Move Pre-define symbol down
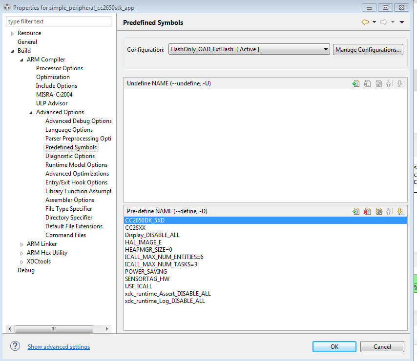The height and width of the screenshot is (361, 417). coord(400,211)
